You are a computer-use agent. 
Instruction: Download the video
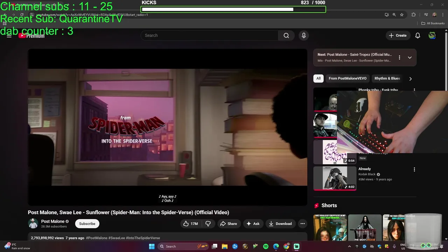(280, 224)
